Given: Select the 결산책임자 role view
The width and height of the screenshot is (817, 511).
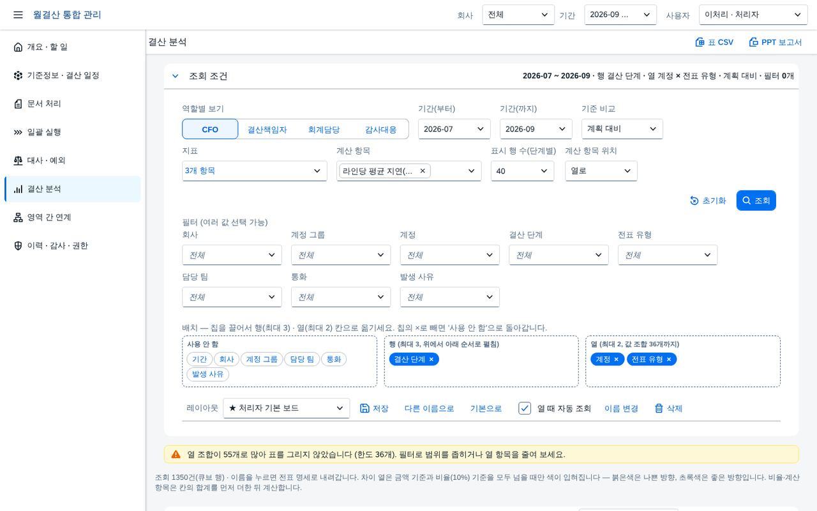Looking at the screenshot, I should coord(267,129).
